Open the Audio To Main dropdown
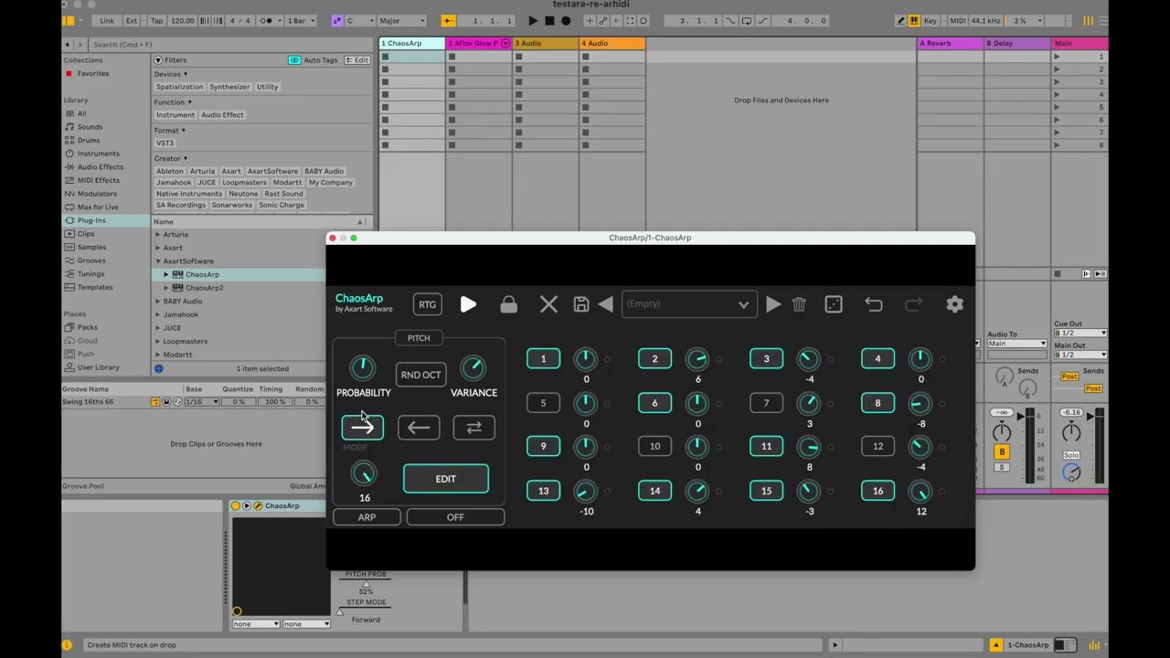The width and height of the screenshot is (1170, 658). [1016, 344]
